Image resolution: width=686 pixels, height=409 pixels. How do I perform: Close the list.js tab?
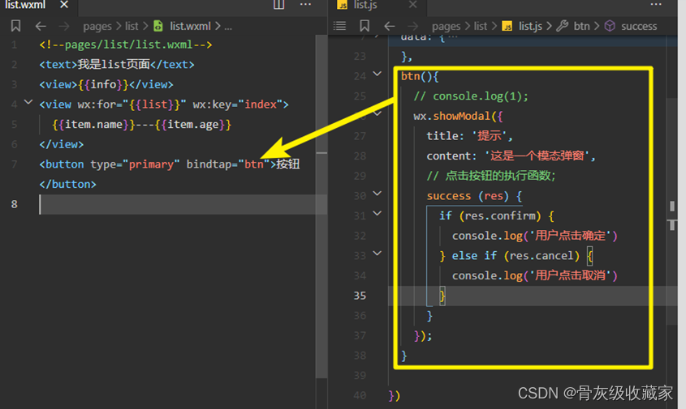point(412,4)
